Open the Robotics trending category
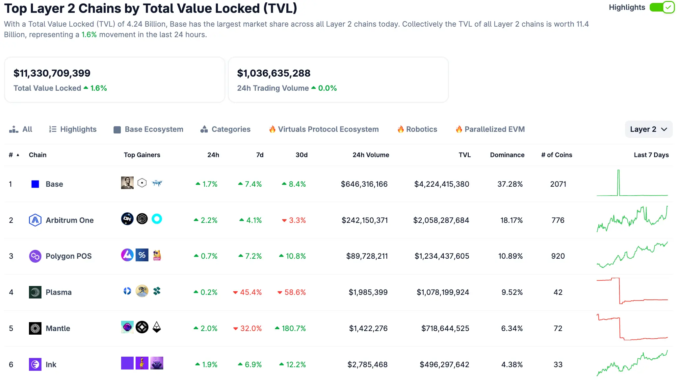Viewport: 680px width, 380px height. [x=417, y=130]
